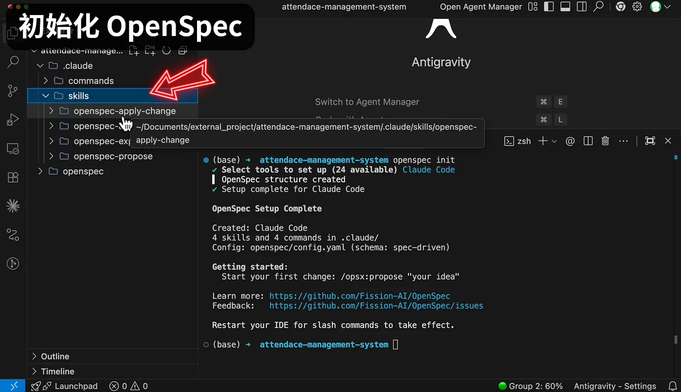Open the Chrome browser icon in title bar
The image size is (681, 392).
[x=620, y=7]
